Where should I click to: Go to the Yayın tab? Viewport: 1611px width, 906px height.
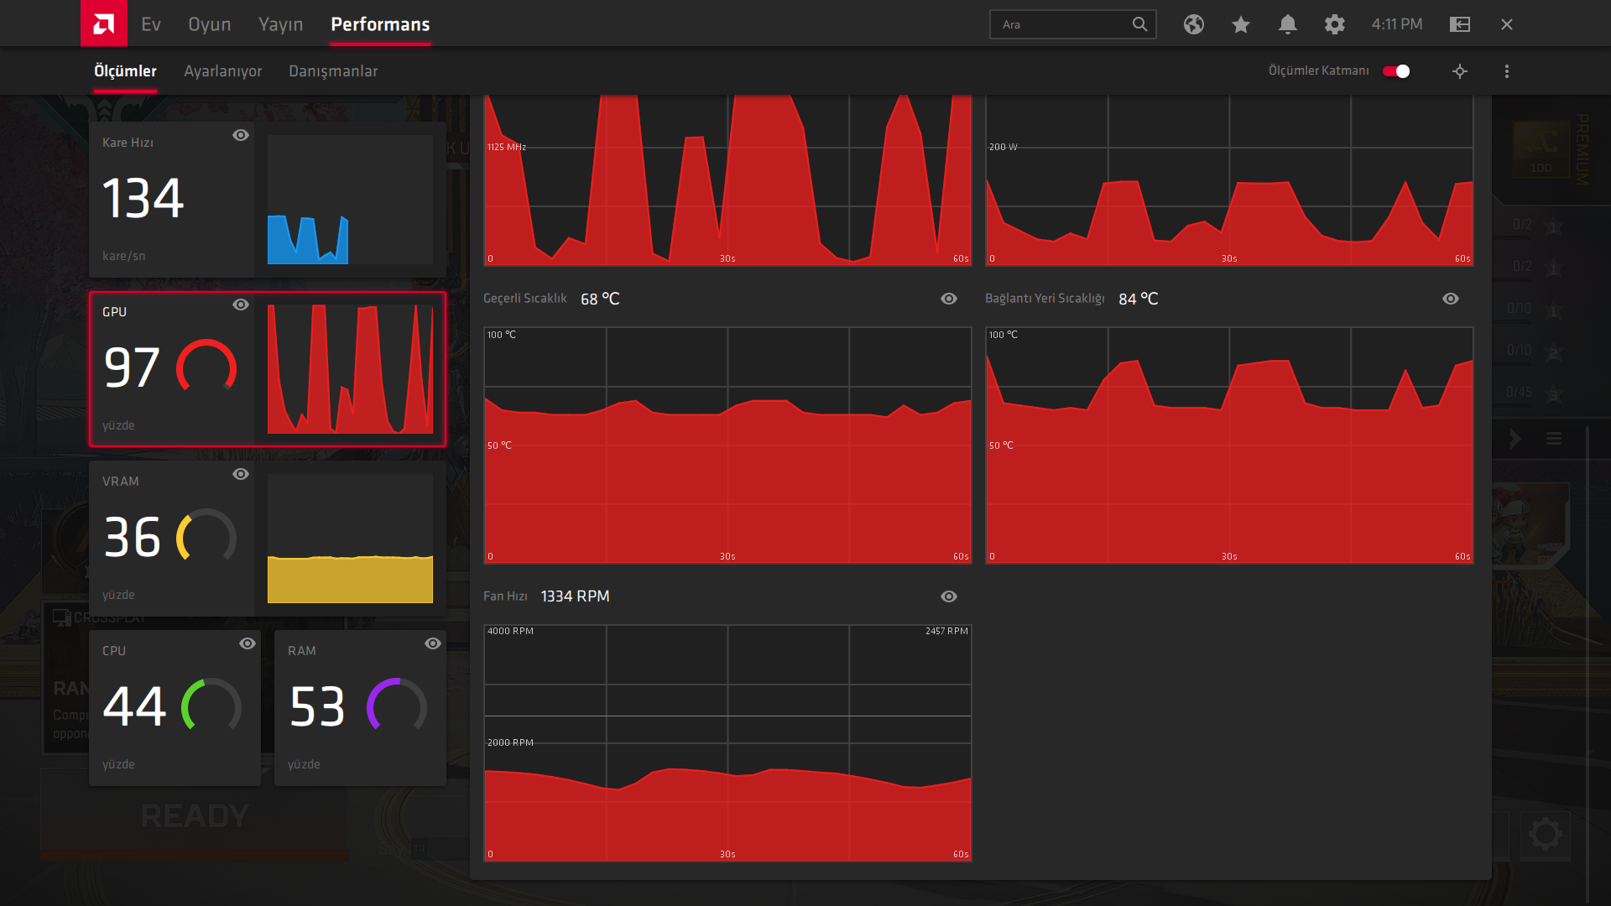[x=280, y=24]
